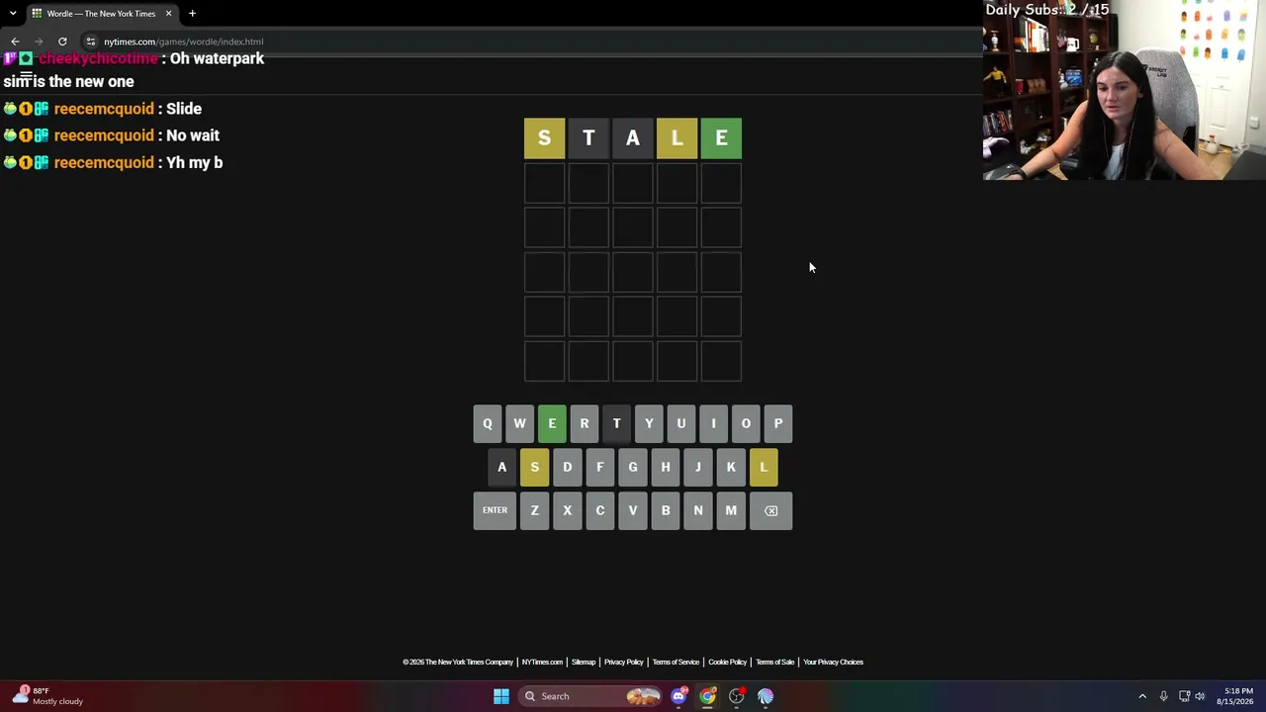Select the Wordle — The New York Times tab
This screenshot has height=712, width=1266.
pyautogui.click(x=101, y=14)
